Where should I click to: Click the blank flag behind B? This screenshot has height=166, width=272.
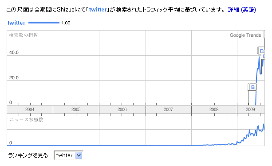pos(248,87)
